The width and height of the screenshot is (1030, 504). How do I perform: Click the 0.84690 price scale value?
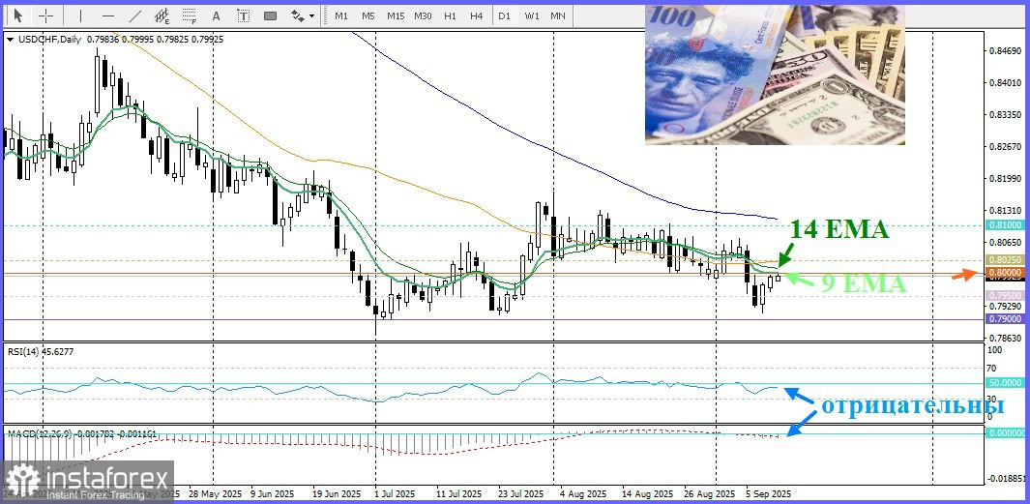(1005, 50)
